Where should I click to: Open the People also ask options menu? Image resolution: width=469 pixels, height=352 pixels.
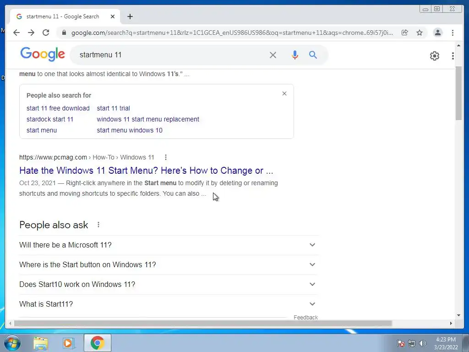[x=98, y=225]
